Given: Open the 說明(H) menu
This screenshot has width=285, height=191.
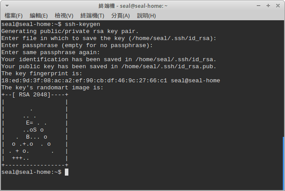Looking at the screenshot, I should point(146,16).
